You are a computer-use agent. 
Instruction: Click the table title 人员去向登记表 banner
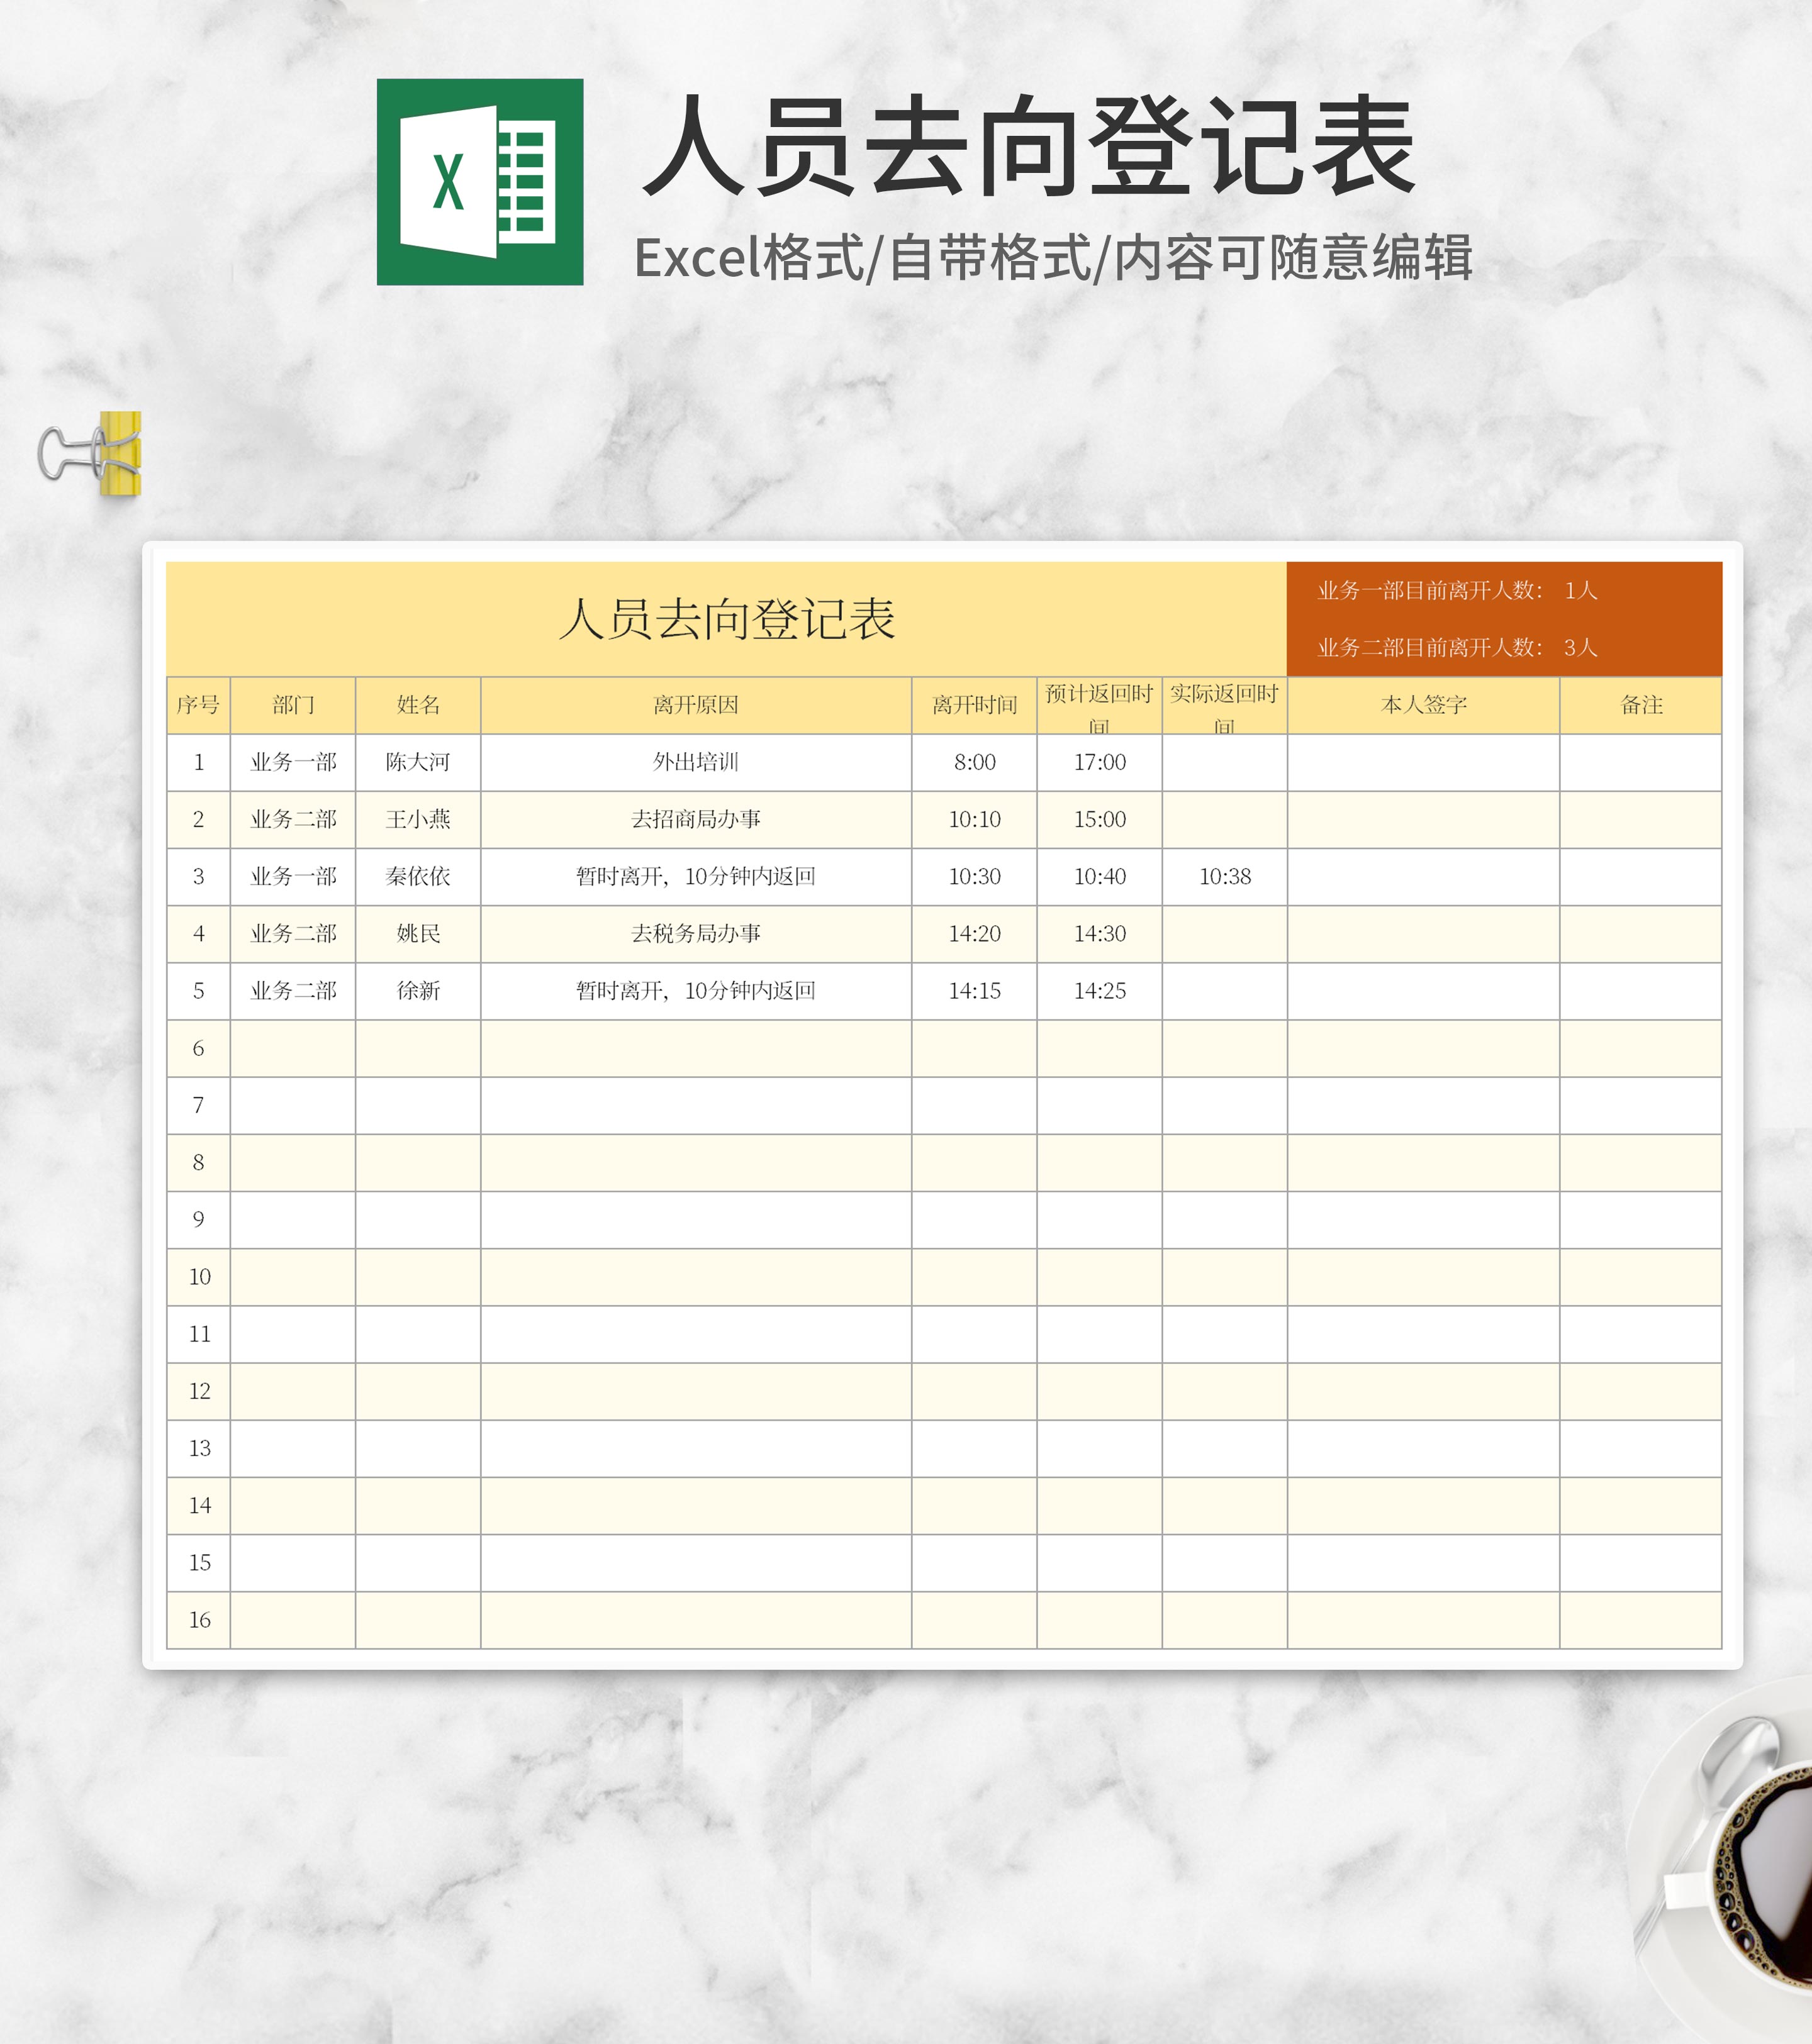tap(727, 619)
